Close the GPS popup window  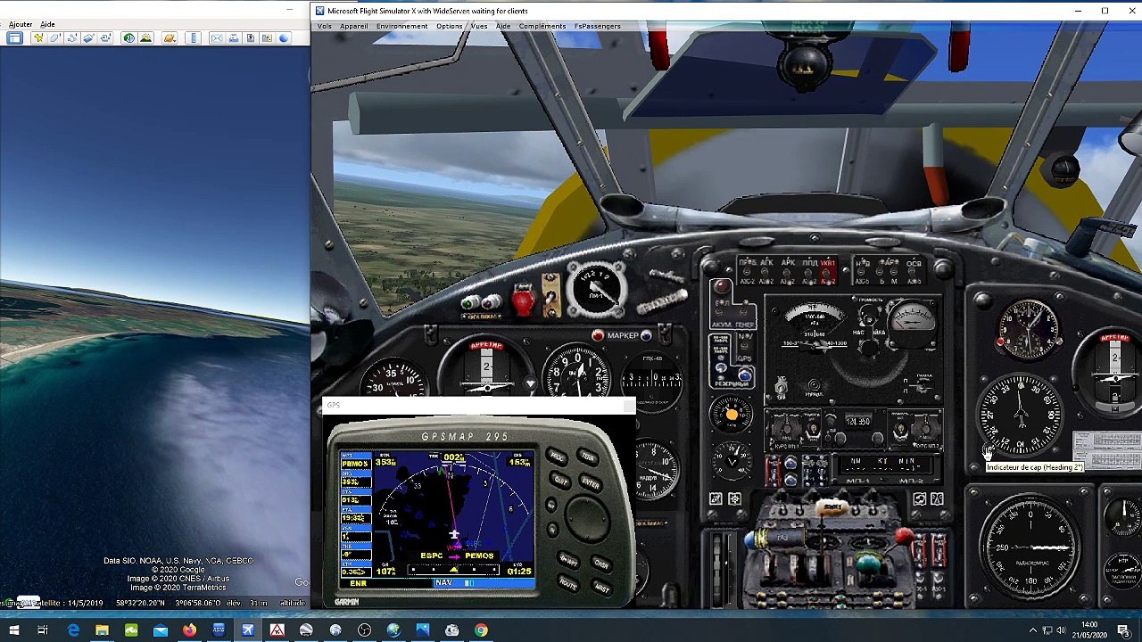[x=628, y=406]
